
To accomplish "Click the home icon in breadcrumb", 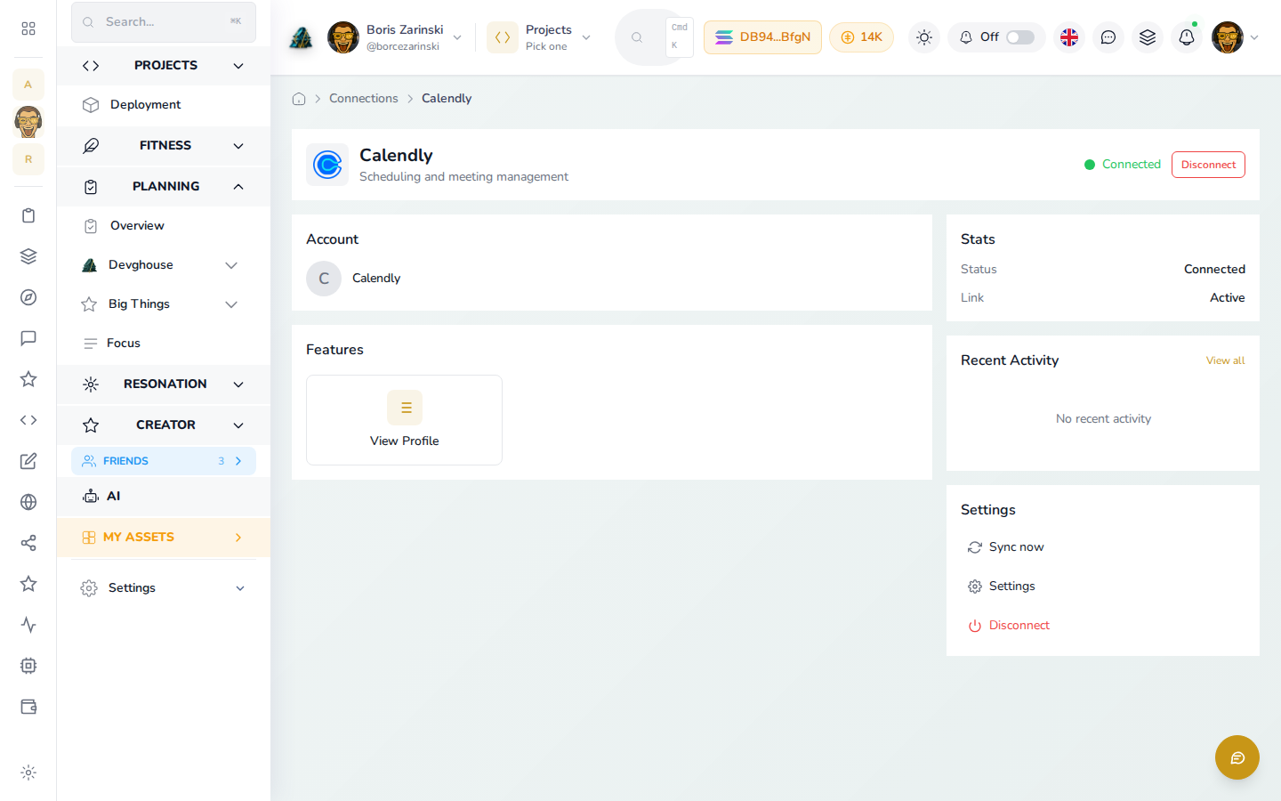I will tap(299, 99).
